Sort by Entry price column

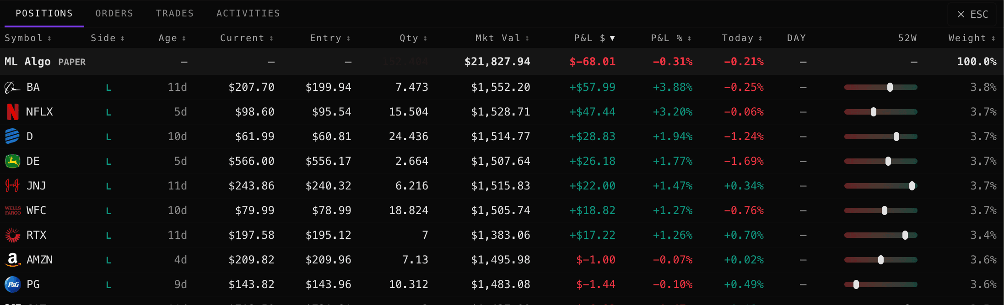pyautogui.click(x=330, y=38)
